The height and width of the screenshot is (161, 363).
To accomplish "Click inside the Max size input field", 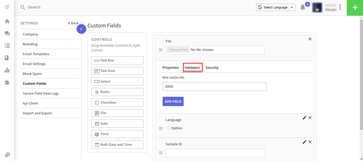I will click(214, 86).
